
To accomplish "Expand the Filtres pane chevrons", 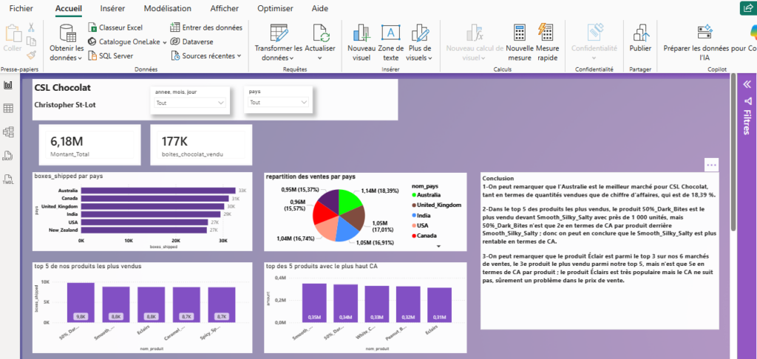I will click(x=747, y=84).
